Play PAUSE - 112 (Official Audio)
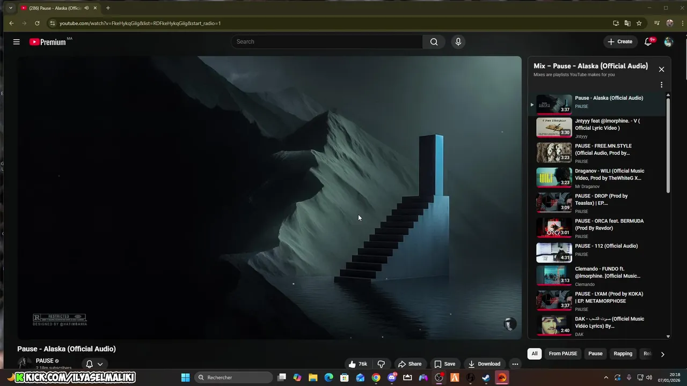This screenshot has height=386, width=687. [x=597, y=253]
